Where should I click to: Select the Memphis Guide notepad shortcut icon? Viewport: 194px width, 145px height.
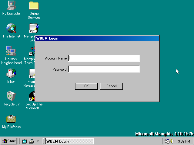click(34, 28)
